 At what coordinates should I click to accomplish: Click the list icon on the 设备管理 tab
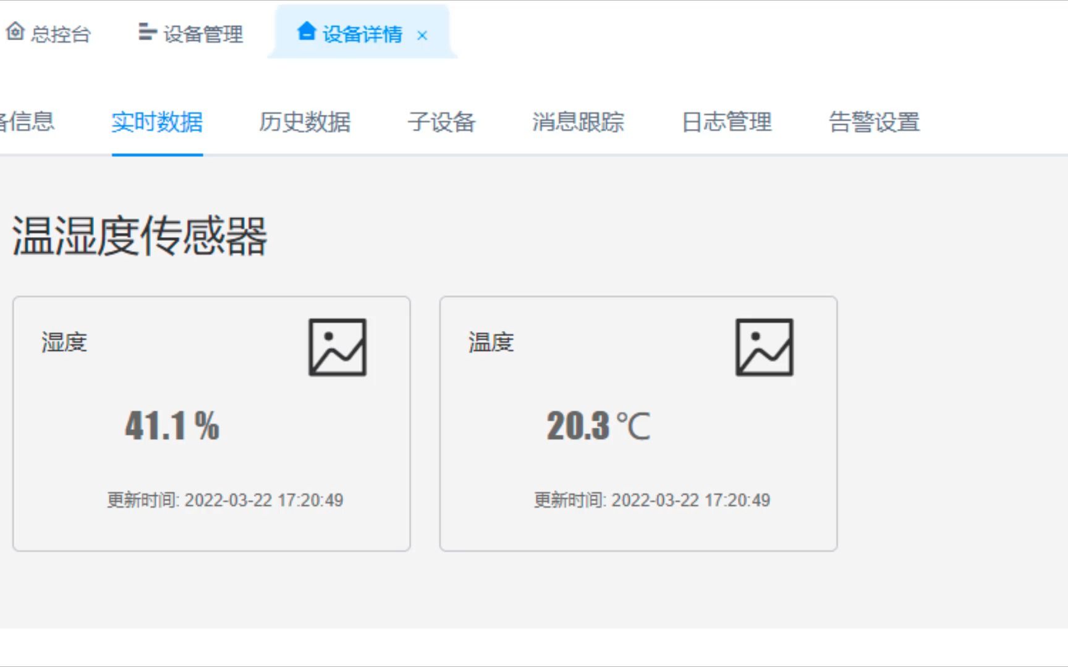pyautogui.click(x=146, y=33)
